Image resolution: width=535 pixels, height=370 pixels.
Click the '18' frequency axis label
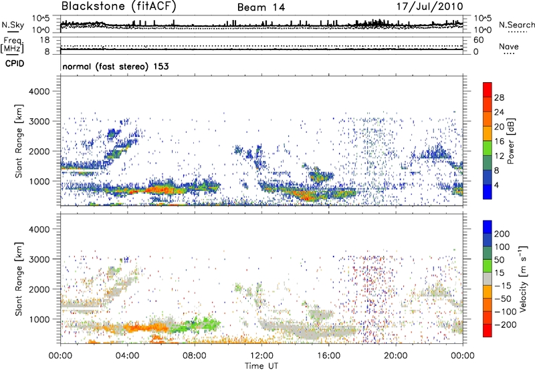tap(45, 40)
